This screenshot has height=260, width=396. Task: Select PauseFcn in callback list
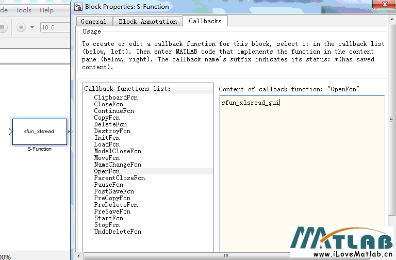pos(109,185)
